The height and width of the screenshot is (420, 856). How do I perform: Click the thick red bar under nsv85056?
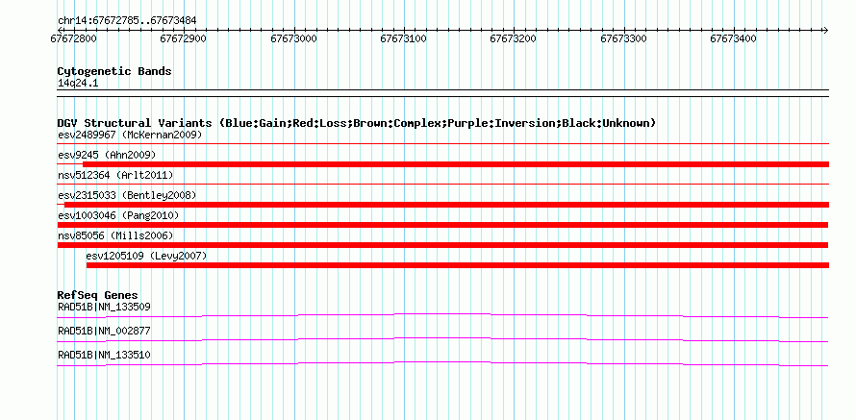442,245
